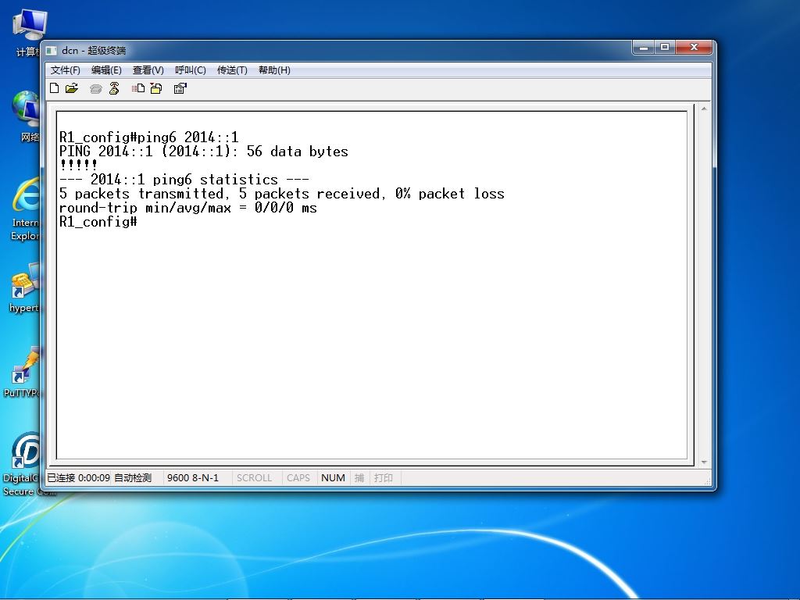Click the Disconnect toolbar icon
The height and width of the screenshot is (600, 800).
coord(114,88)
